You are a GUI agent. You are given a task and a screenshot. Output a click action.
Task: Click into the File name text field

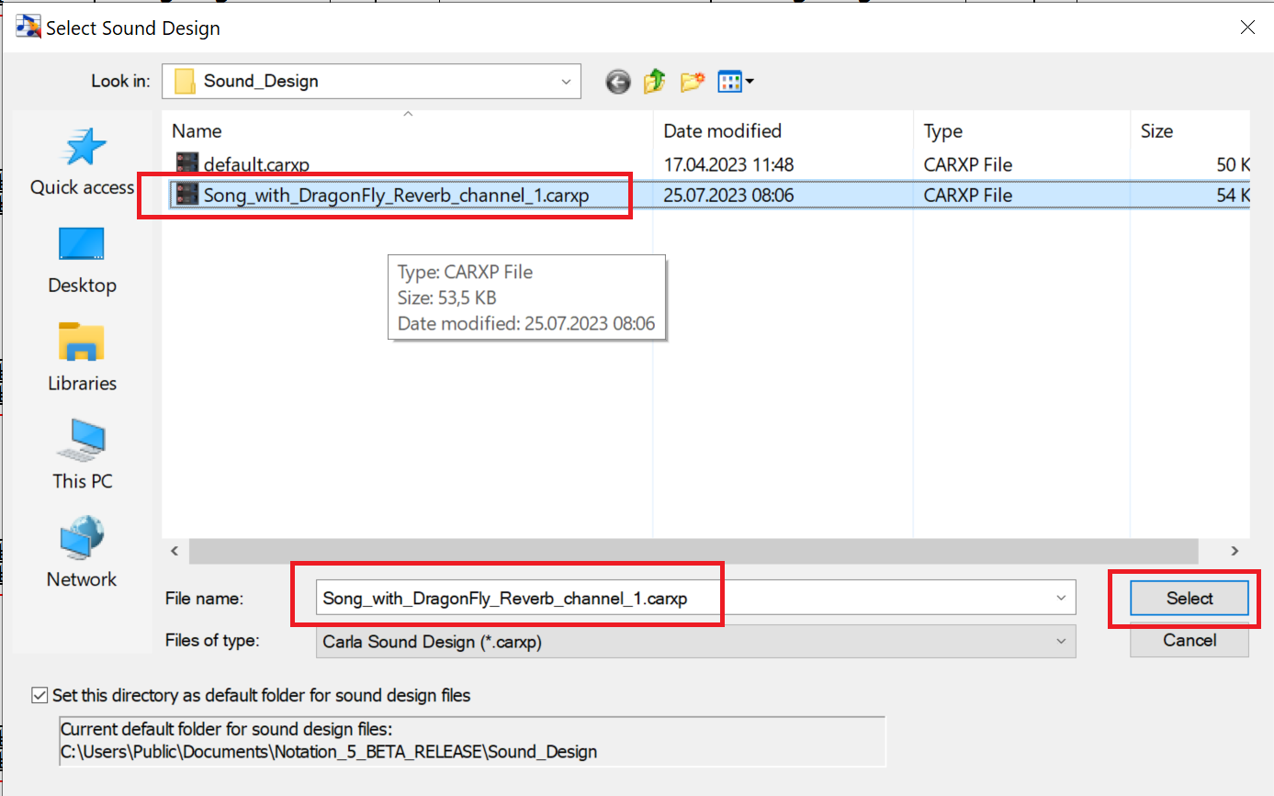click(680, 599)
